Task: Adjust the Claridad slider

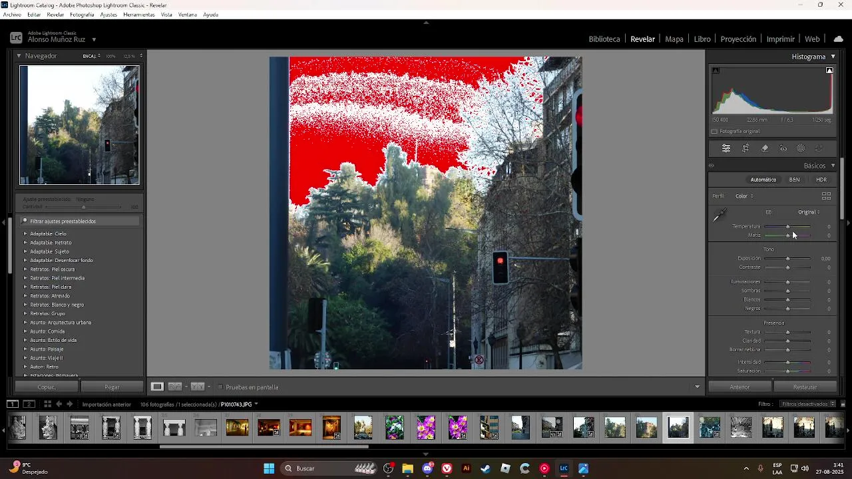Action: (x=787, y=341)
